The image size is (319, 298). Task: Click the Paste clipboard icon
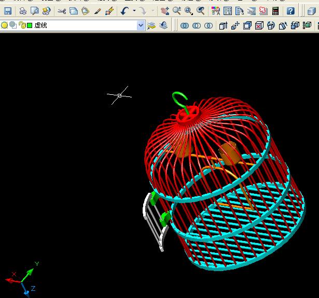85,11
